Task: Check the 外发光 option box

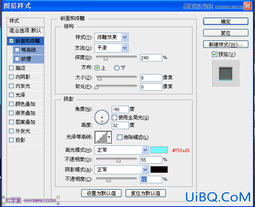Action: point(11,131)
